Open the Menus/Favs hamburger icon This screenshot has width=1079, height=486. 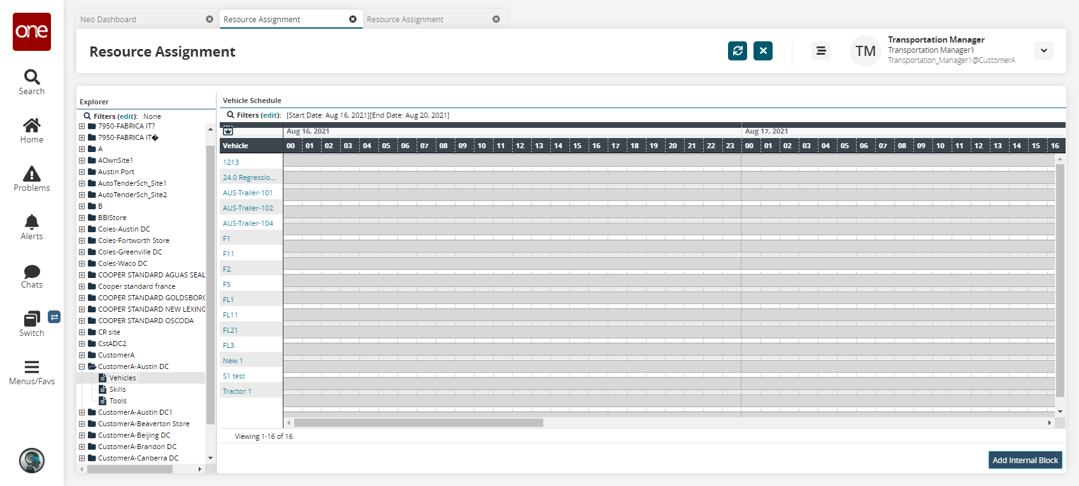tap(32, 367)
